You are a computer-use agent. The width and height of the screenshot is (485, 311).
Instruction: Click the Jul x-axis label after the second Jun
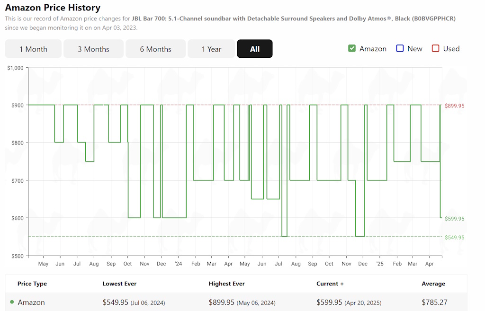point(278,264)
